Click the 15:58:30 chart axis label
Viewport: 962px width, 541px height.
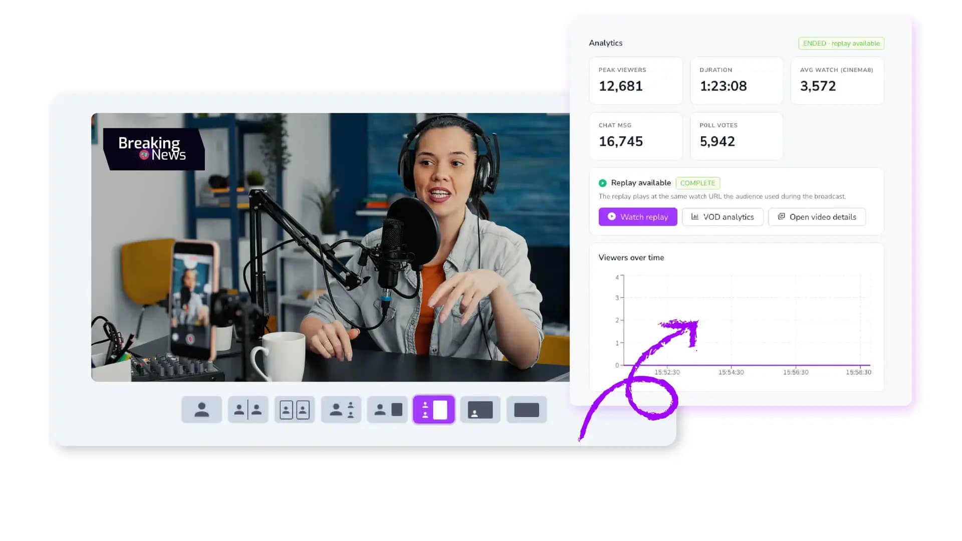pos(858,372)
